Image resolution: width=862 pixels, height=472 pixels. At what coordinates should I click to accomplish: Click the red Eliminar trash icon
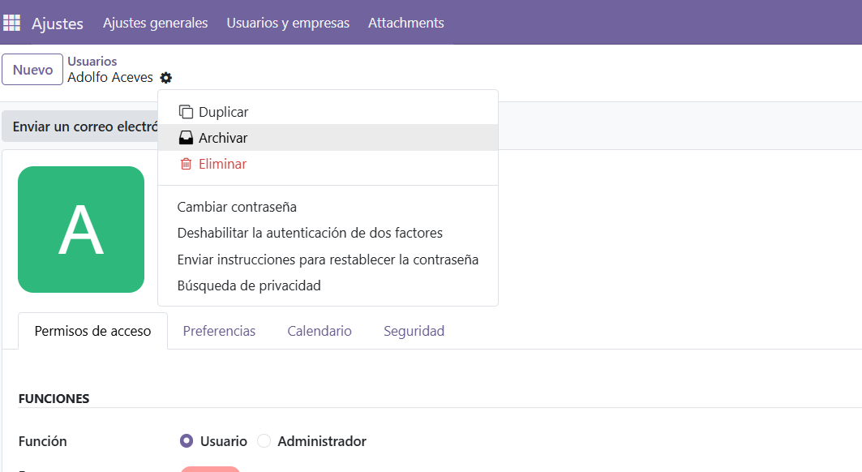tap(186, 164)
